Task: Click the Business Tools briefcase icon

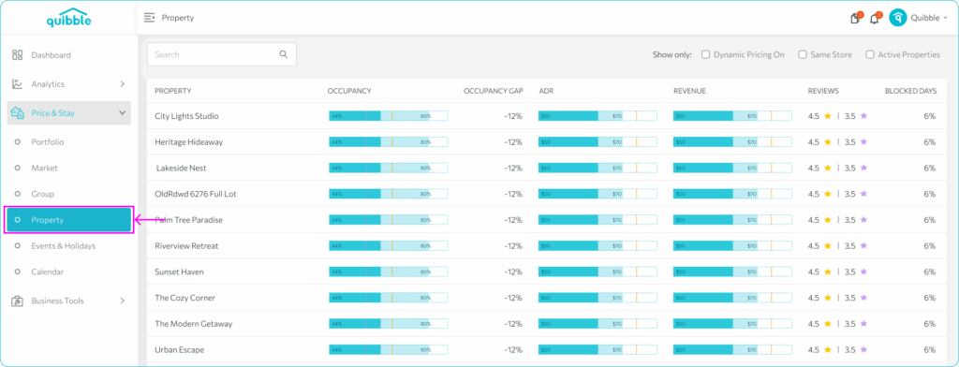Action: [17, 301]
